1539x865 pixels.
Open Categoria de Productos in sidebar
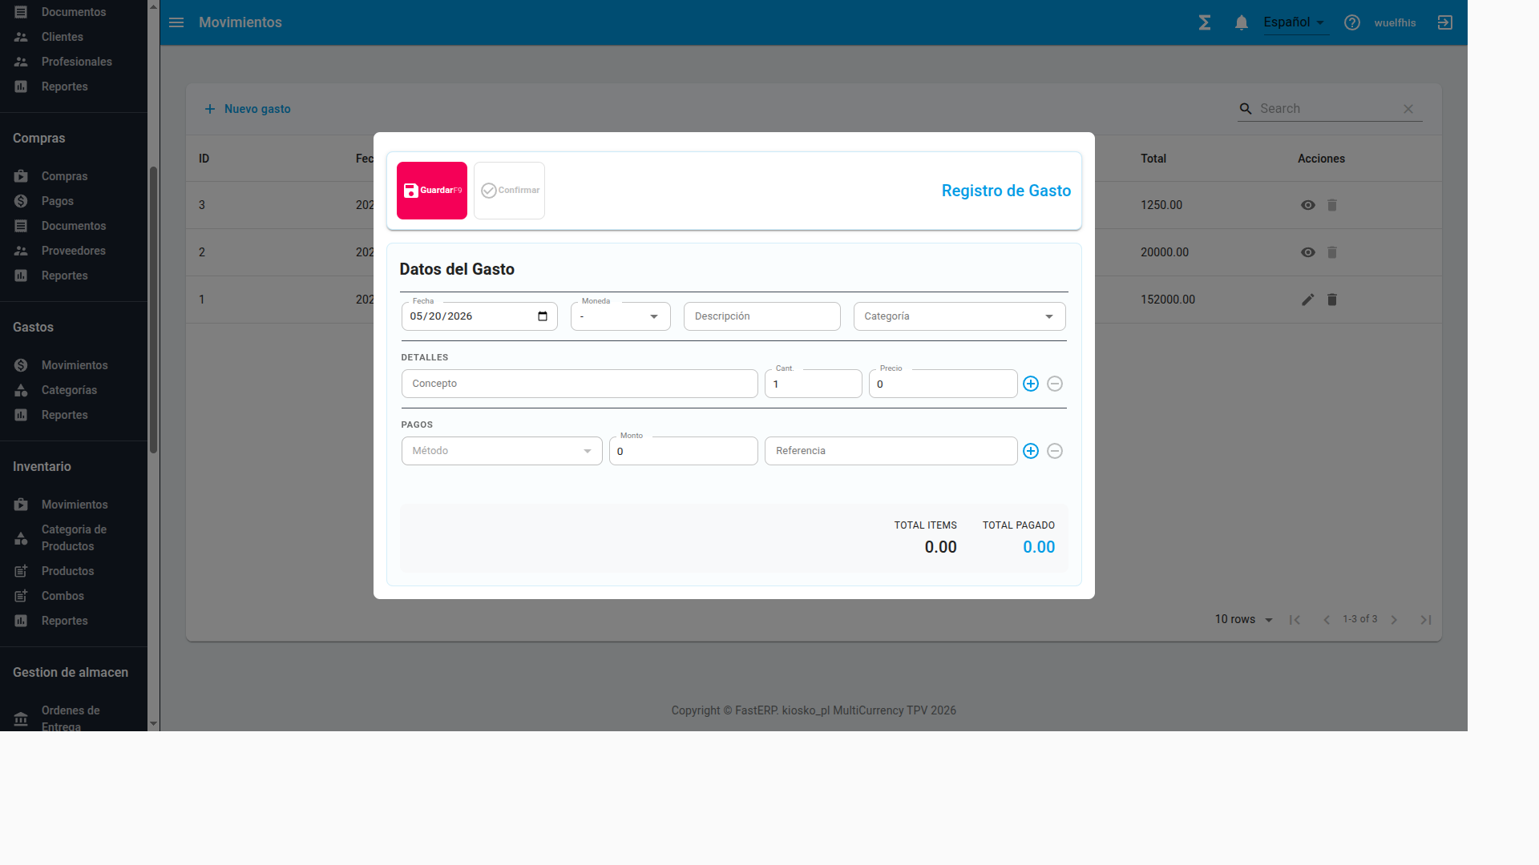coord(74,537)
